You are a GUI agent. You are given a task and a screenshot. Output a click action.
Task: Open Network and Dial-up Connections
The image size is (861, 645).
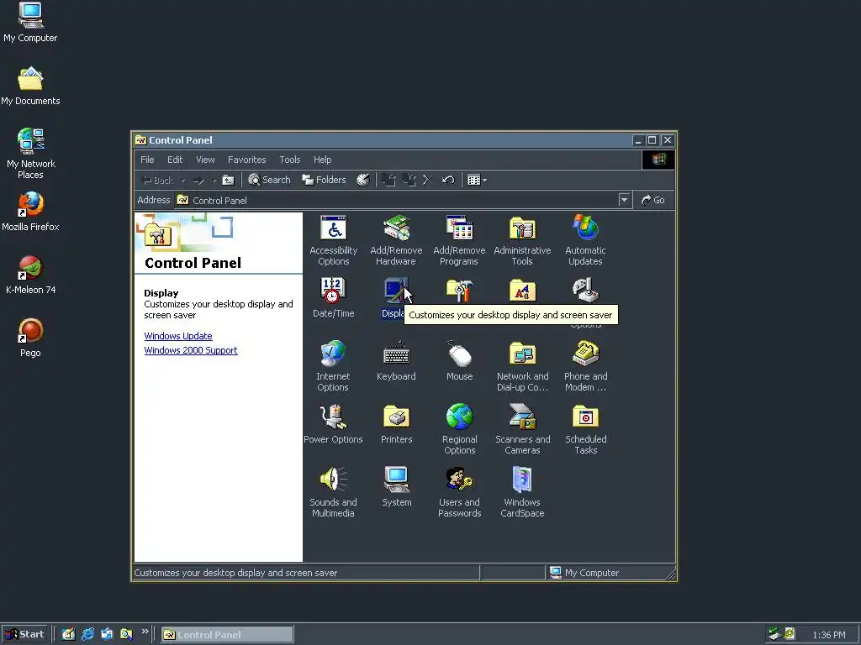point(522,366)
